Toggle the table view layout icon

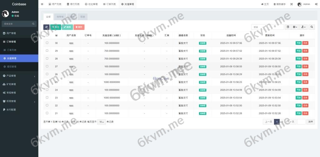click(x=288, y=27)
